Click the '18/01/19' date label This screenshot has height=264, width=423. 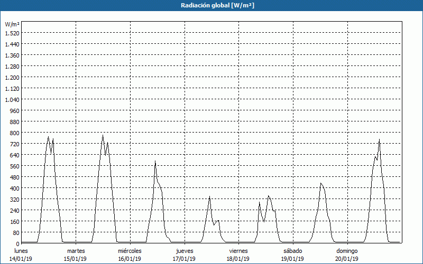pos(238,259)
